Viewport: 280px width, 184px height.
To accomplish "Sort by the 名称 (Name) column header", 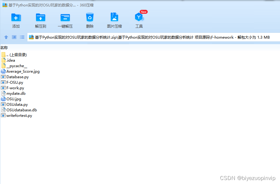I will click(4, 48).
